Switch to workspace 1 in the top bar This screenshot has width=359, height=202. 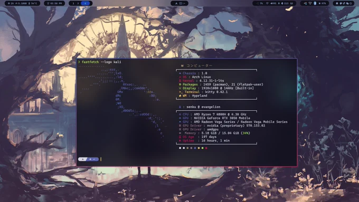coord(73,3)
